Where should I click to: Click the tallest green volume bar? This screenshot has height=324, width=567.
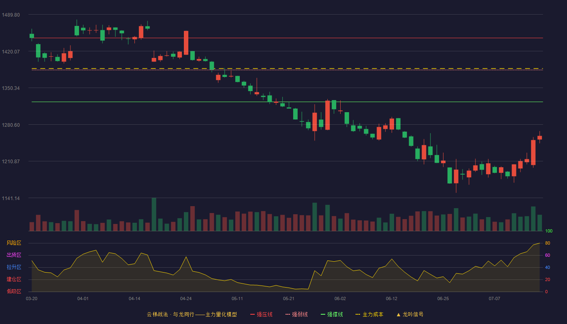[154, 214]
